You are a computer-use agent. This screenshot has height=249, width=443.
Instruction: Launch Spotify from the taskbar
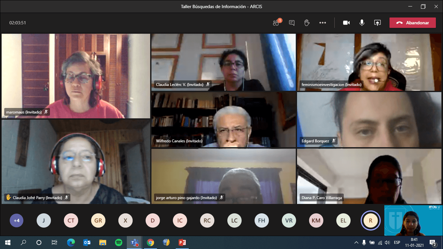tap(118, 242)
